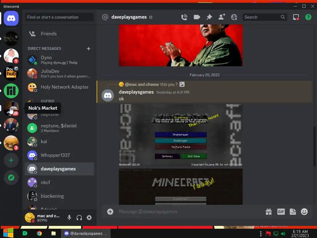Click the daveplaysgames username in message
This screenshot has width=317, height=238.
[x=136, y=92]
